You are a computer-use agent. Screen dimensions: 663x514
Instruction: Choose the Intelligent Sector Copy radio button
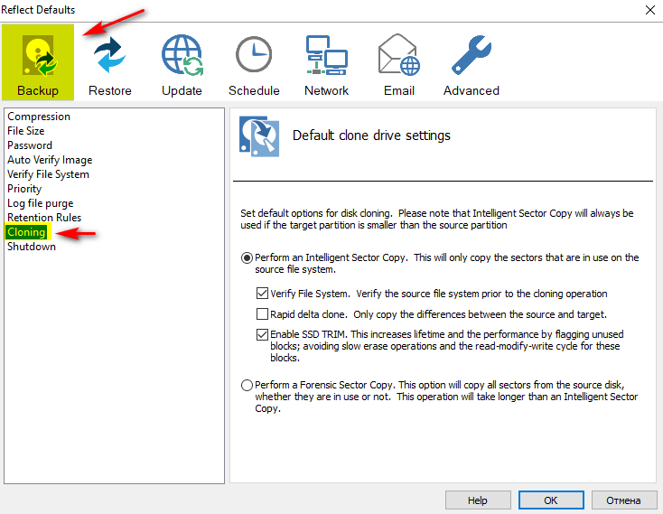[247, 257]
